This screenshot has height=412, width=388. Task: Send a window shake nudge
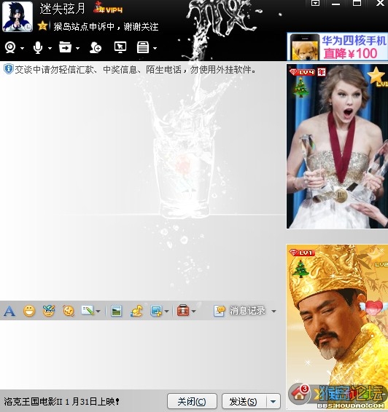tap(69, 311)
